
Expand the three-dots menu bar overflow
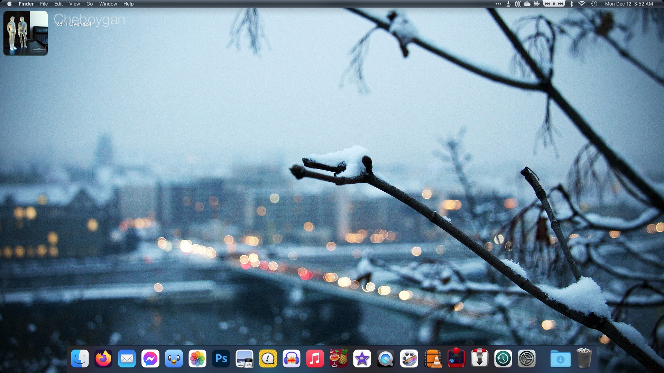498,4
